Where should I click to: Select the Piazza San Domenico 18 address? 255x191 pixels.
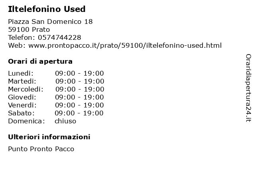click(x=50, y=21)
